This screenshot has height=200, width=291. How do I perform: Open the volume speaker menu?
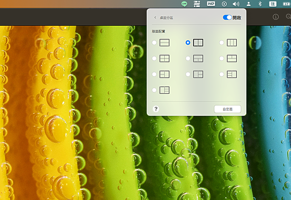(x=236, y=4)
